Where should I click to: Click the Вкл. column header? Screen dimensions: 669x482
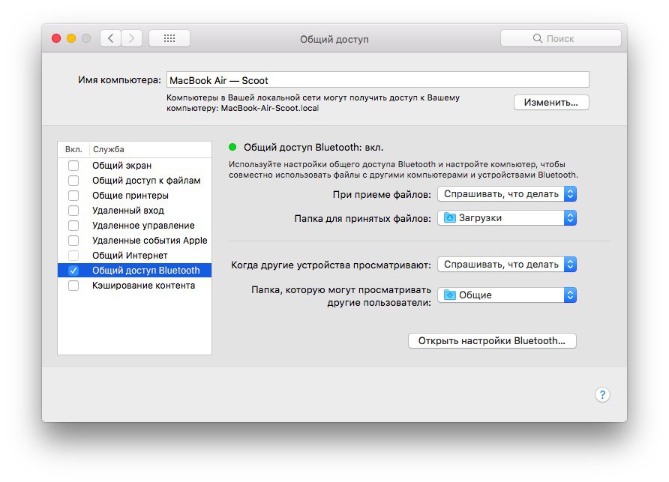73,149
